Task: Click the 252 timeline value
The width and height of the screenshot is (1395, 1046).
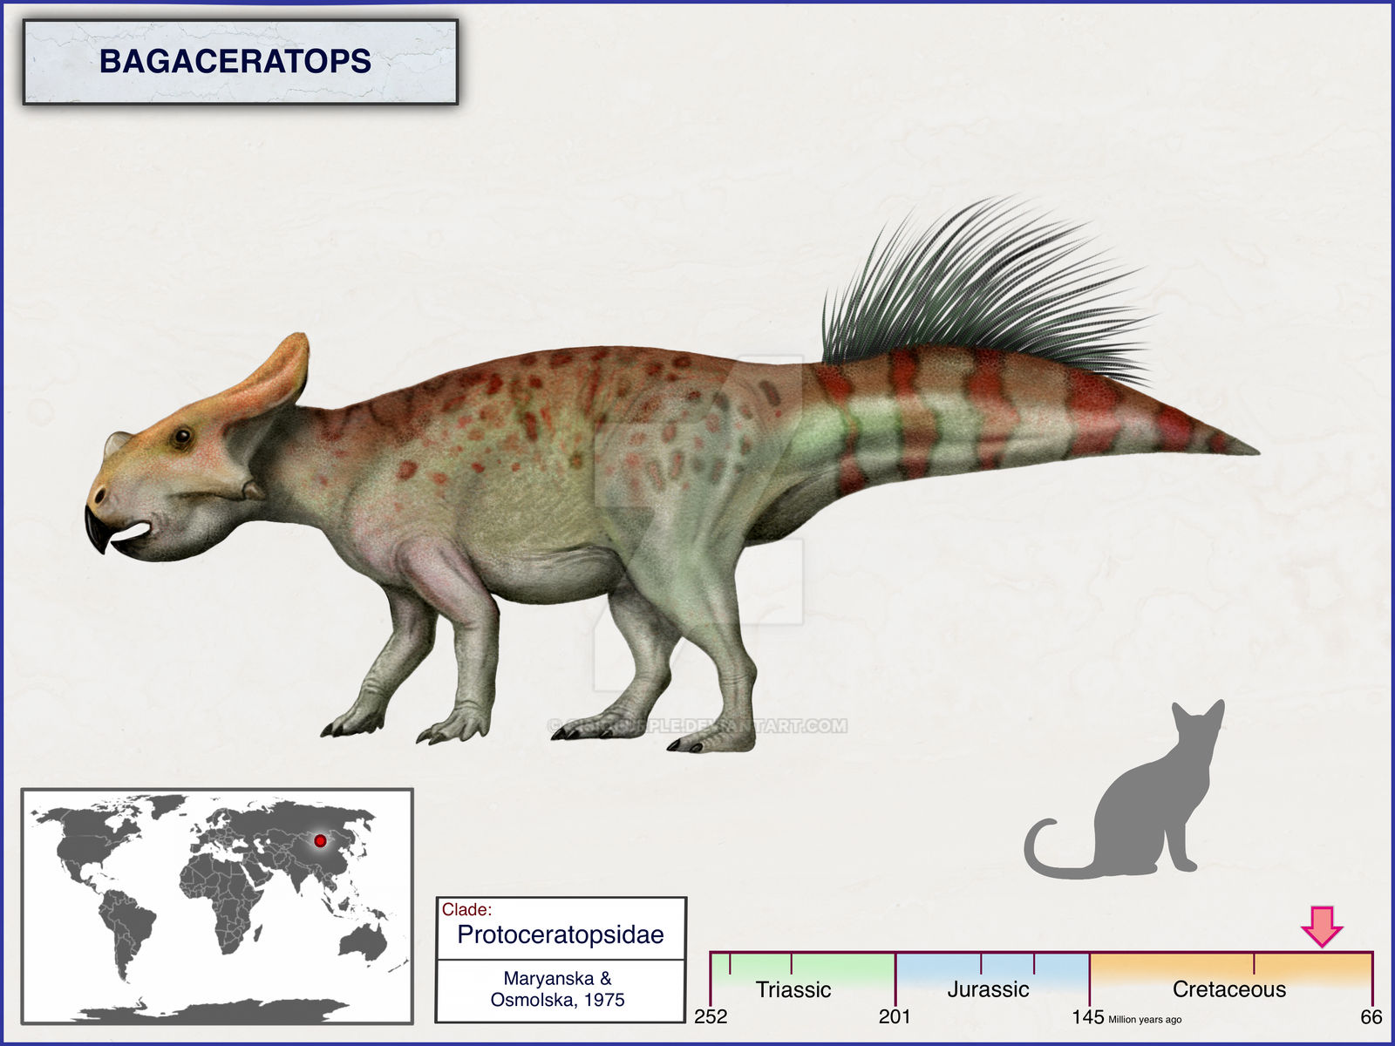Action: (711, 1016)
